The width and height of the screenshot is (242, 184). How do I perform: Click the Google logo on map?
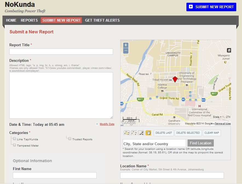(x=129, y=122)
